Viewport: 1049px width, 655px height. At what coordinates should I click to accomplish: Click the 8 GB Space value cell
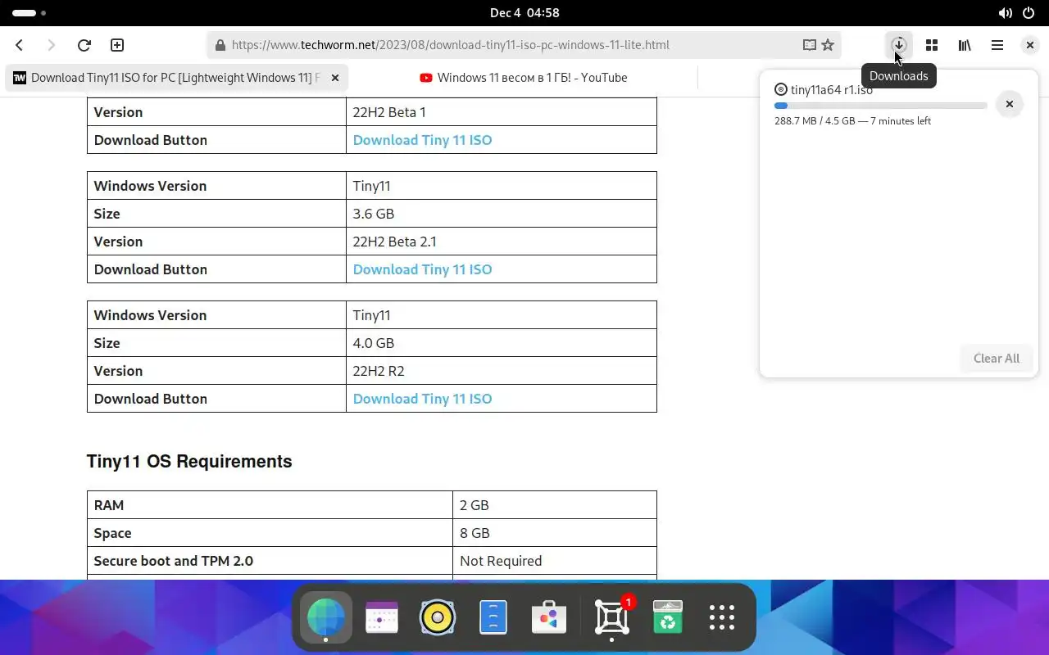[x=555, y=533]
